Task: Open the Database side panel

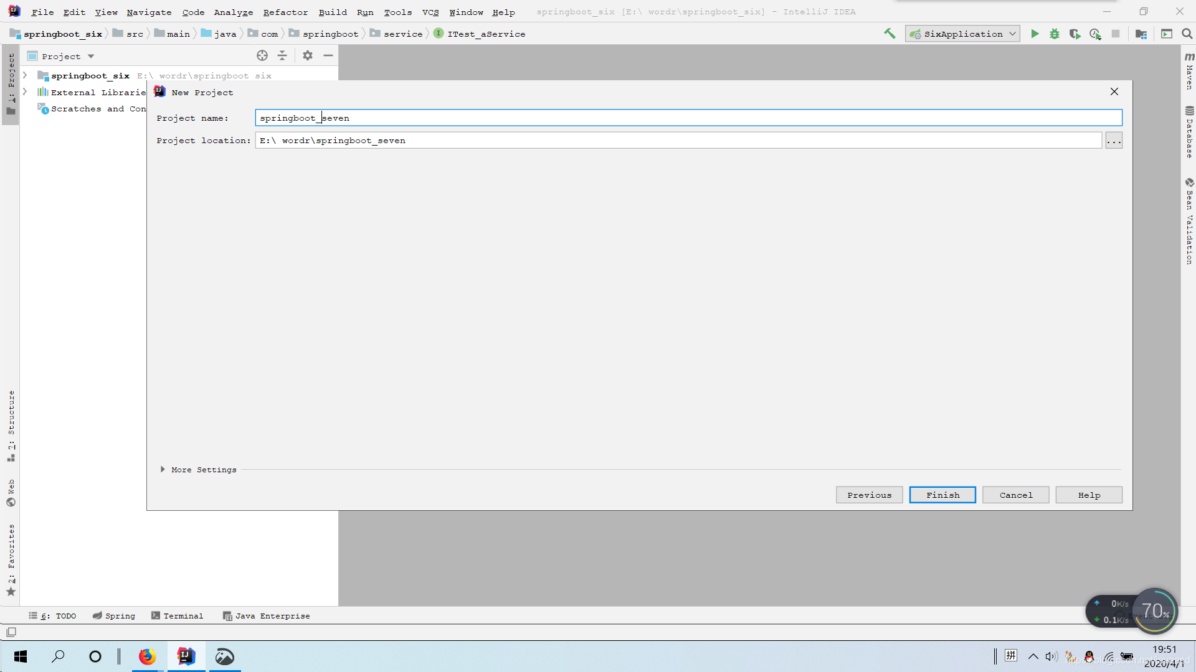Action: click(1189, 132)
